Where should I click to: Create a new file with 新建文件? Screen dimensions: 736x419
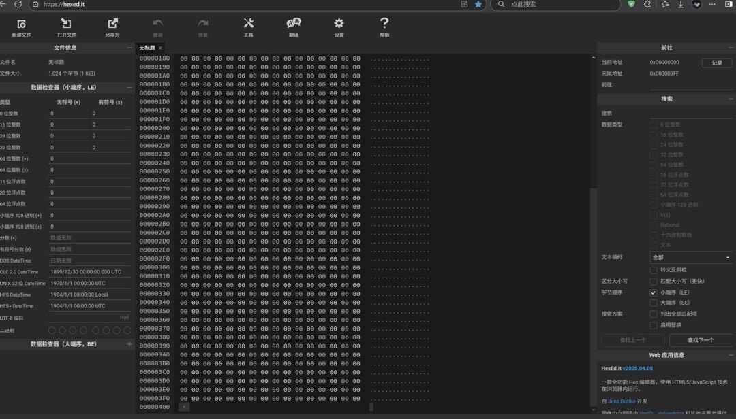pos(21,28)
